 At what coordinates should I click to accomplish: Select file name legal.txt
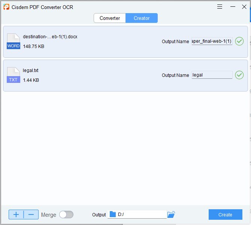tap(31, 70)
